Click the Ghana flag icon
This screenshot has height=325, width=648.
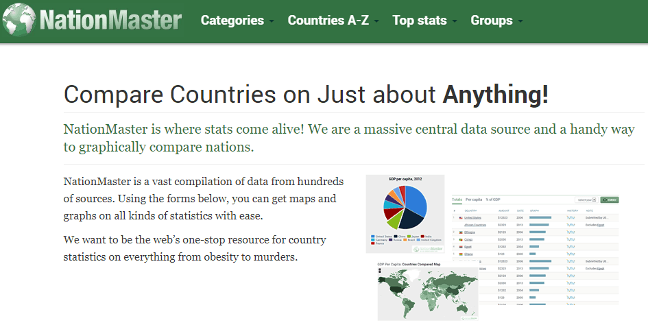461,254
